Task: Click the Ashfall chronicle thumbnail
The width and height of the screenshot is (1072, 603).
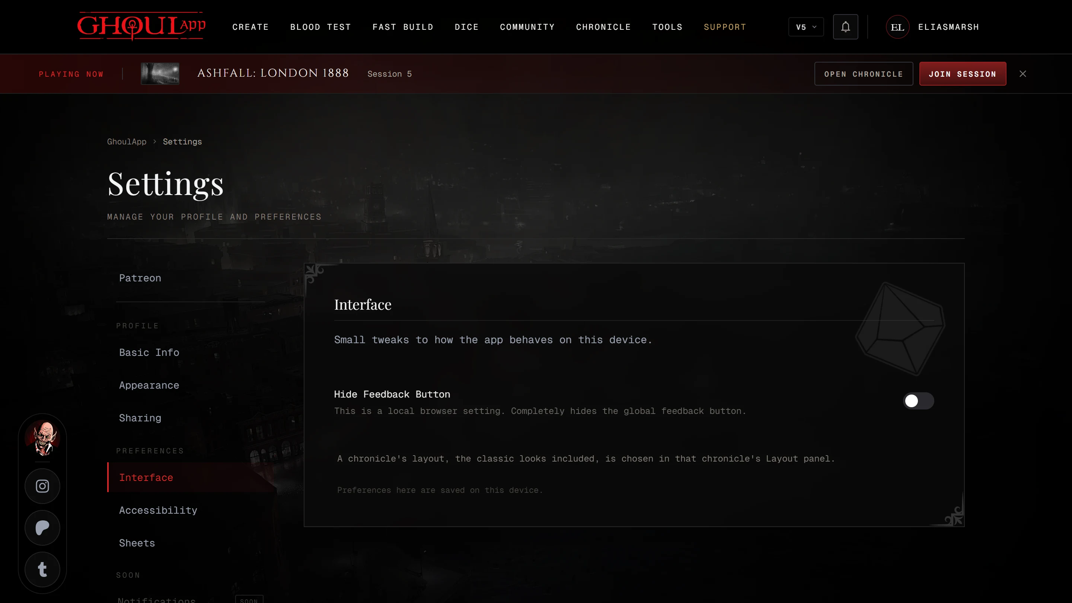Action: coord(160,74)
